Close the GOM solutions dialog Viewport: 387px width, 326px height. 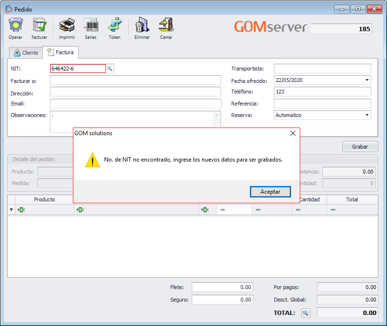point(293,133)
